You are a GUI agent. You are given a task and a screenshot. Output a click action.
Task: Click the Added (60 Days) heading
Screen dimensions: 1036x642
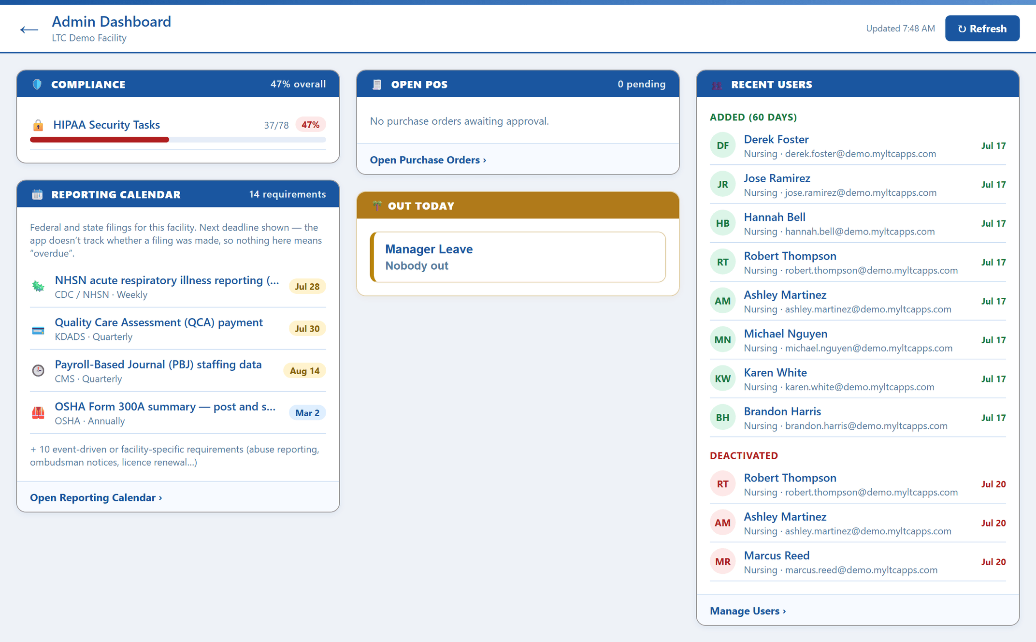pyautogui.click(x=753, y=117)
